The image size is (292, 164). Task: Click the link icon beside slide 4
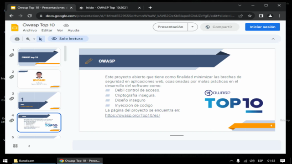(x=12, y=120)
